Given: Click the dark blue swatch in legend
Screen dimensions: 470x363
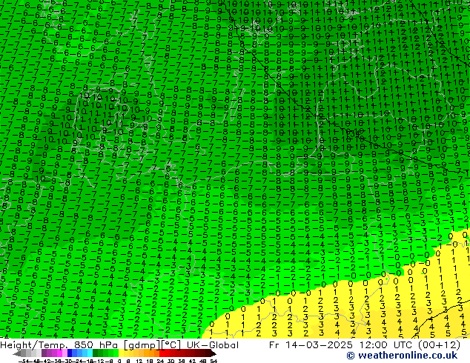Looking at the screenshot, I should point(70,353).
